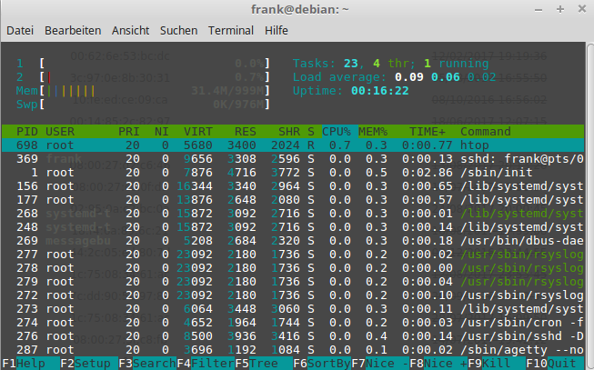Click F7 Nice - in htop footer
This screenshot has height=370, width=594.
380,364
